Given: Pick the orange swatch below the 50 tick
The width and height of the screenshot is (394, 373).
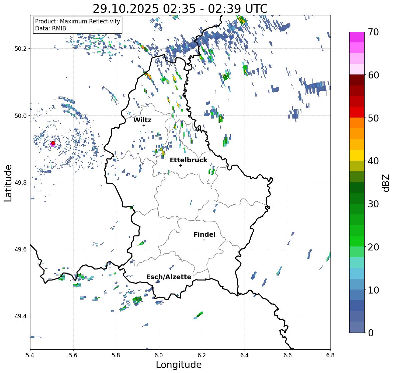Looking at the screenshot, I should 357,123.
